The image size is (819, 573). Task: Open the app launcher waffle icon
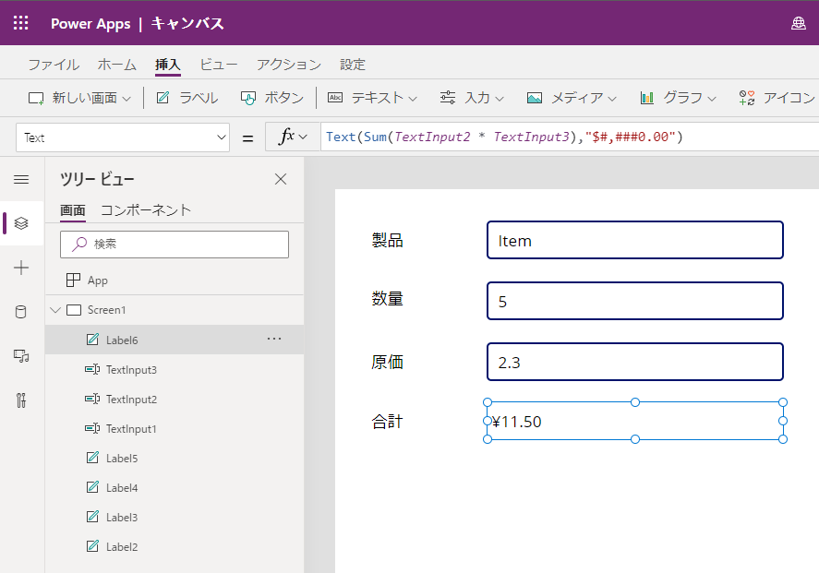(x=20, y=23)
